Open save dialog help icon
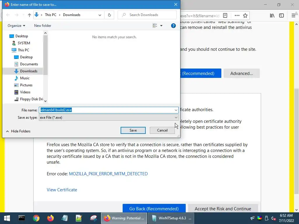This screenshot has height=224, width=299. point(173,26)
